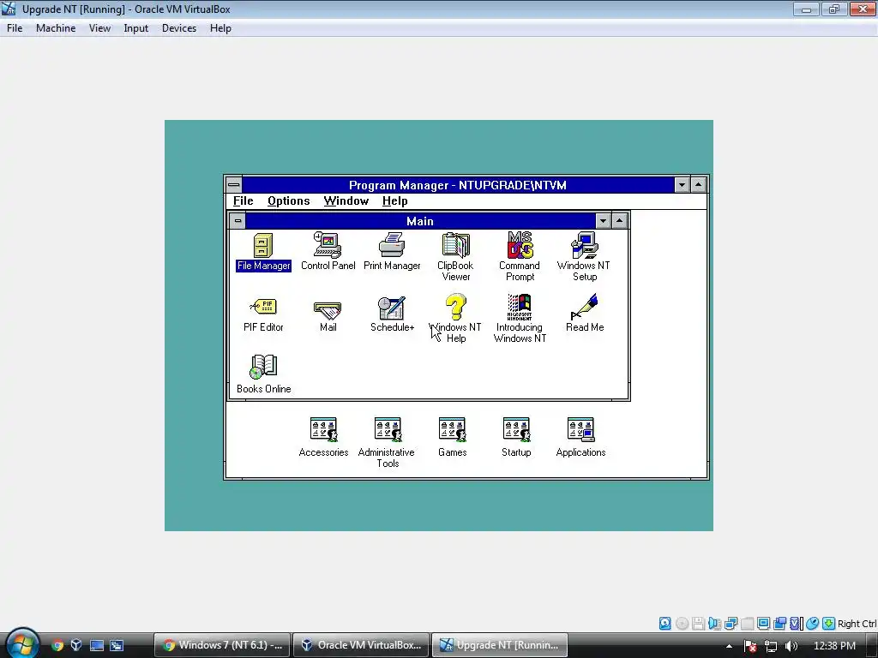Click the VirtualBox floppy disk indicator

click(x=698, y=623)
